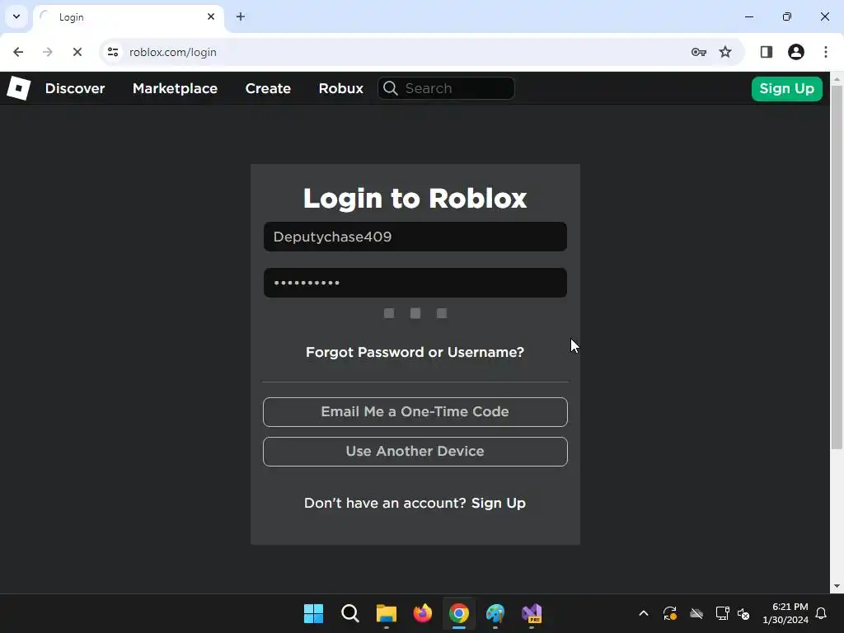Select the Login browser tab
844x633 pixels.
pos(128,17)
